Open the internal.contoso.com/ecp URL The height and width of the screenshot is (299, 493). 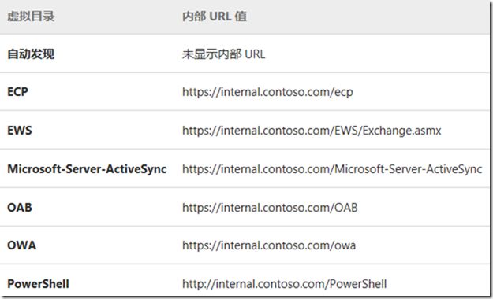pyautogui.click(x=267, y=92)
